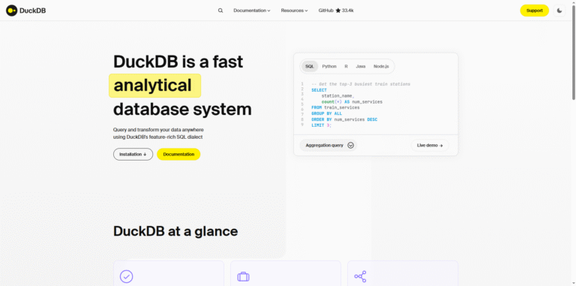Image resolution: width=576 pixels, height=286 pixels.
Task: Click the DuckDB logo icon
Action: tap(12, 11)
